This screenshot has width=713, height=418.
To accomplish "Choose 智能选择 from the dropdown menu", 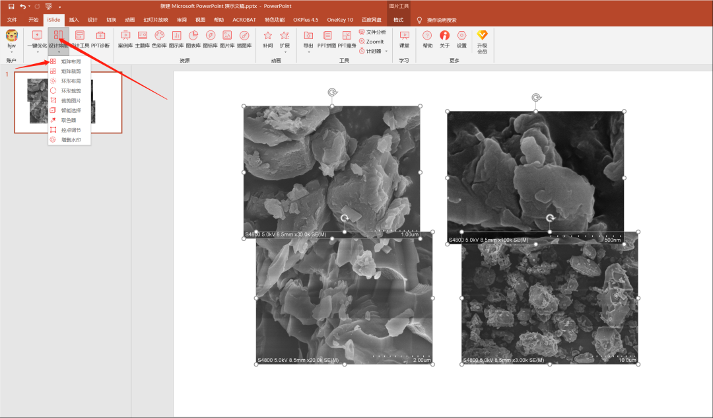I will click(x=69, y=110).
